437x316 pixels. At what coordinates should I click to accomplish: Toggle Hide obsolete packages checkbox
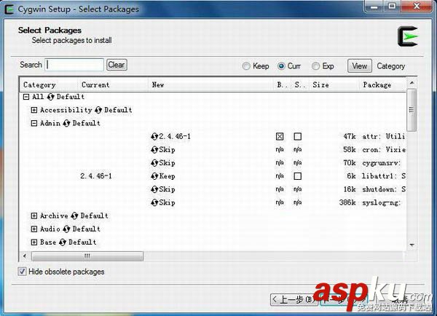pyautogui.click(x=22, y=272)
